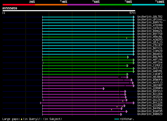Click the green arrowhead on the C1E4F2 row
Viewport: 167px width, 121px height.
(x=128, y=74)
